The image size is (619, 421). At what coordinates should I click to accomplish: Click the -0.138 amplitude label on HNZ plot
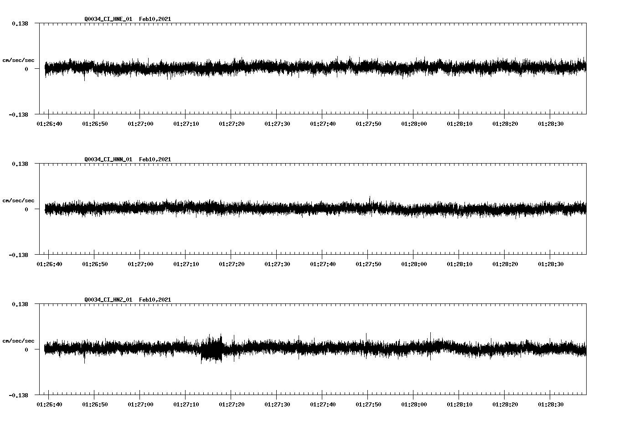pyautogui.click(x=19, y=395)
